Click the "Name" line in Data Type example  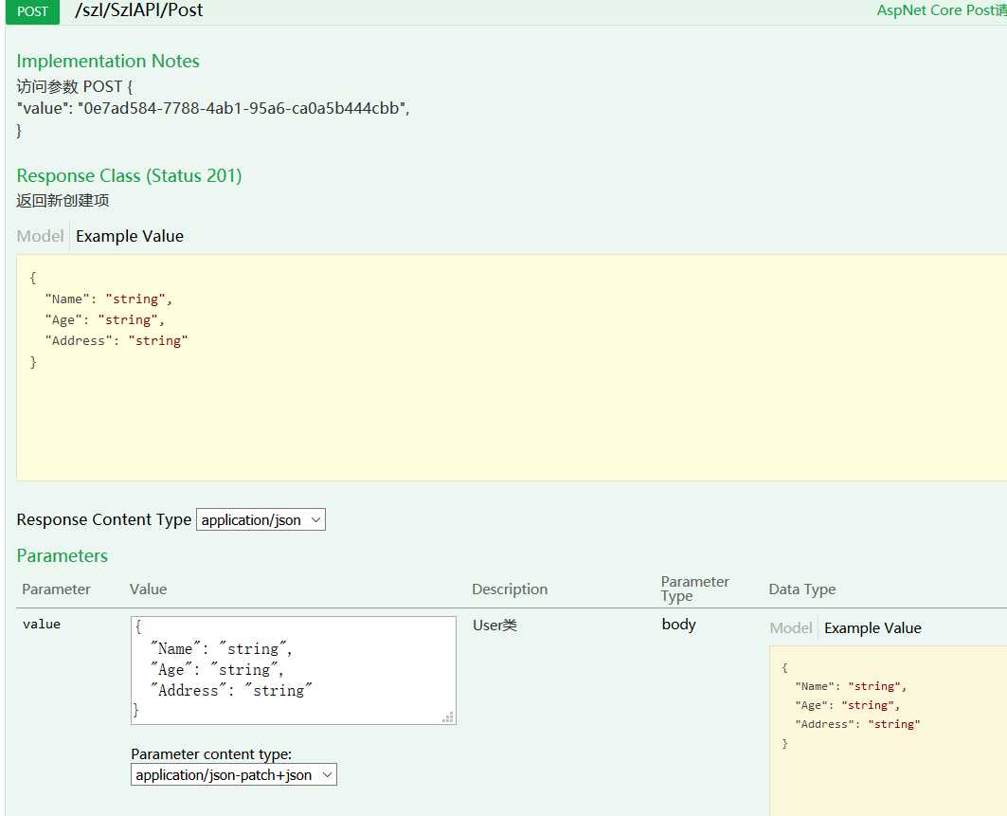(851, 686)
